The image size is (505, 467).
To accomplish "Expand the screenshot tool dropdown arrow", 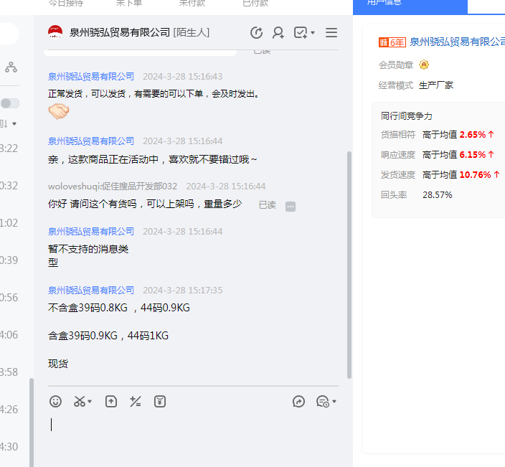I will pyautogui.click(x=90, y=402).
